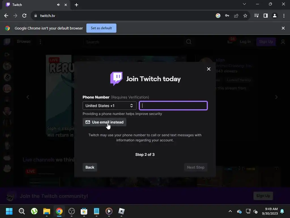Open File Explorer from the taskbar
Image resolution: width=290 pixels, height=218 pixels.
click(47, 211)
